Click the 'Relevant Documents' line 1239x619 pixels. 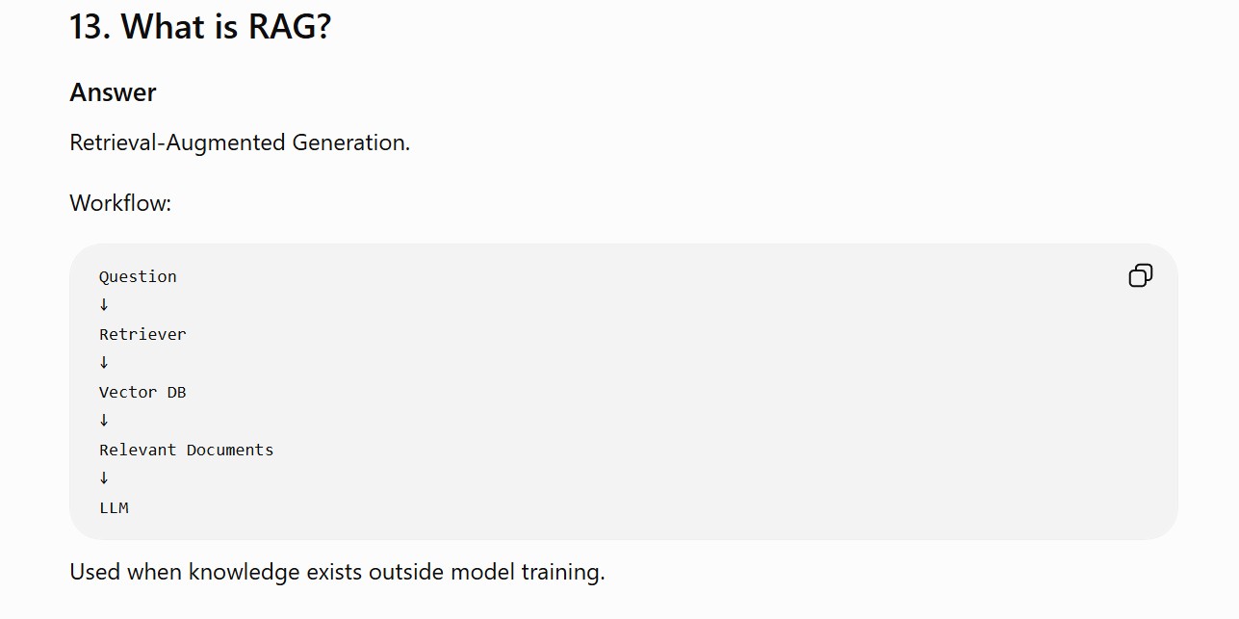coord(186,450)
